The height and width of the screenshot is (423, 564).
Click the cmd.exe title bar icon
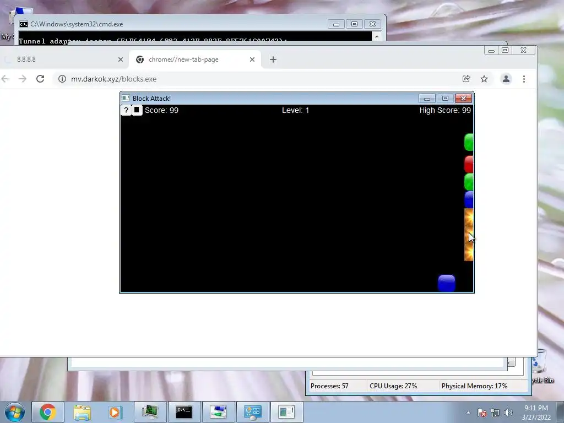(24, 24)
